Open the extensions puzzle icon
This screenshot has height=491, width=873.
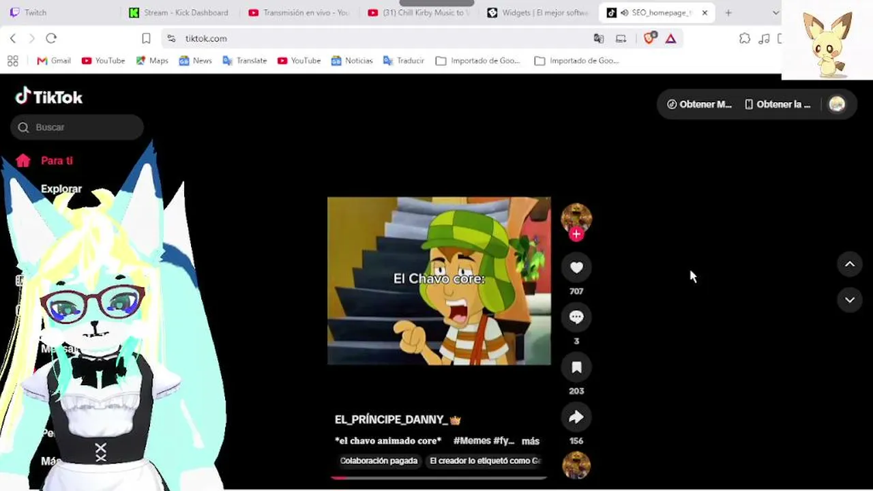click(745, 38)
